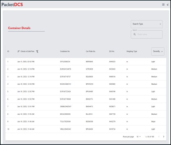The width and height of the screenshot is (171, 145).
Task: Click check-in time of row 6
Action: [x=26, y=99]
